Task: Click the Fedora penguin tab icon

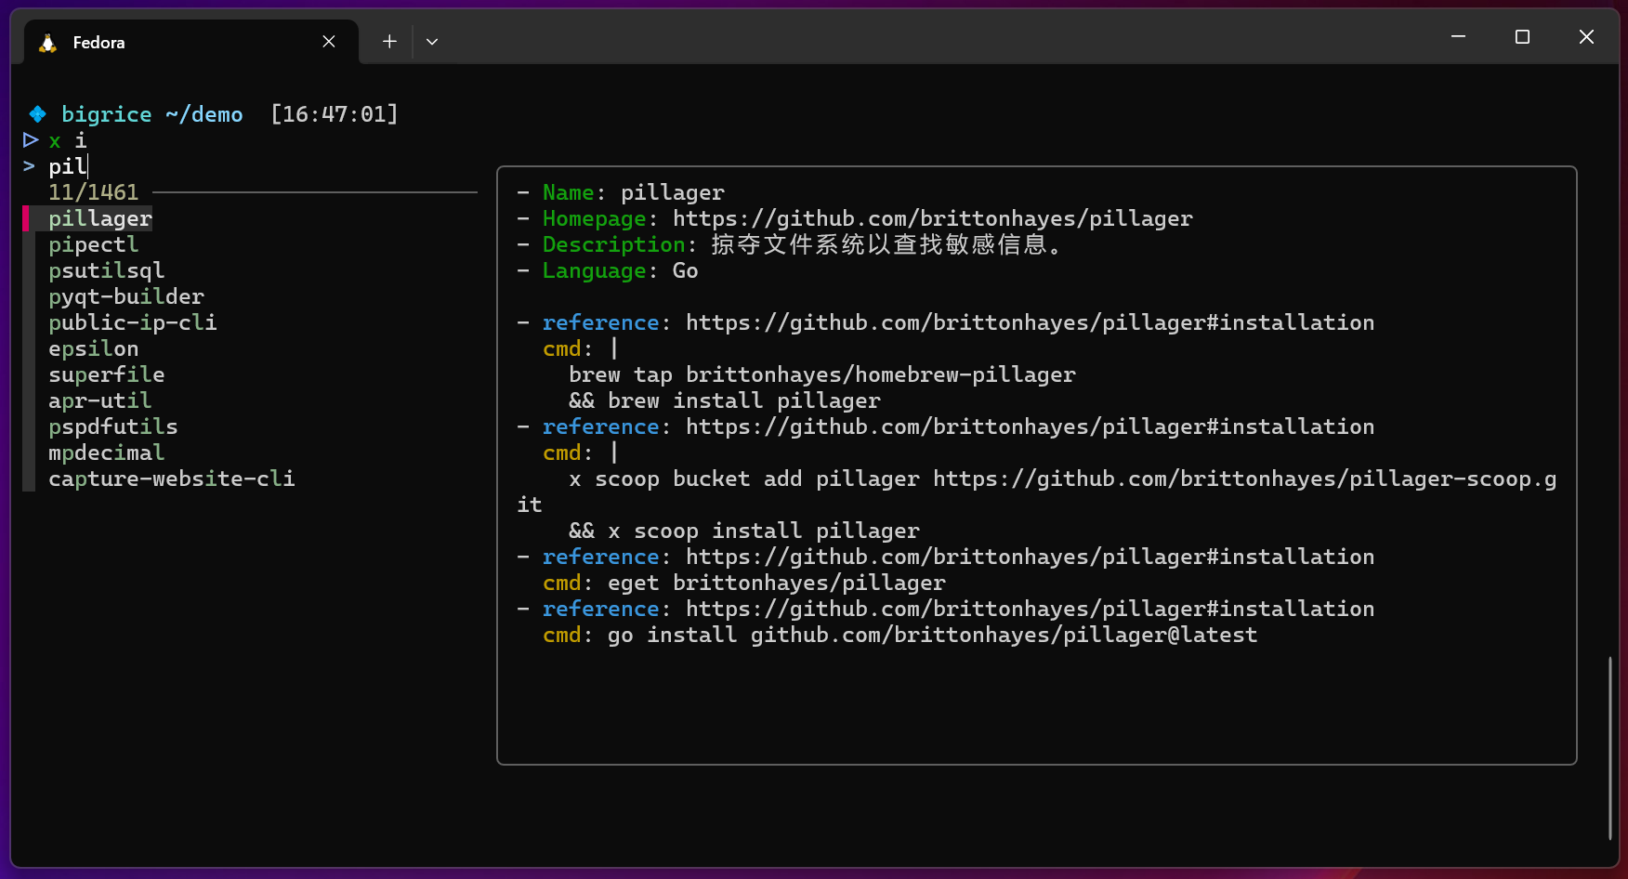Action: [47, 43]
